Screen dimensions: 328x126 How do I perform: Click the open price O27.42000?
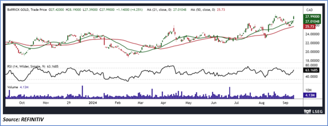pyautogui.click(x=56, y=10)
